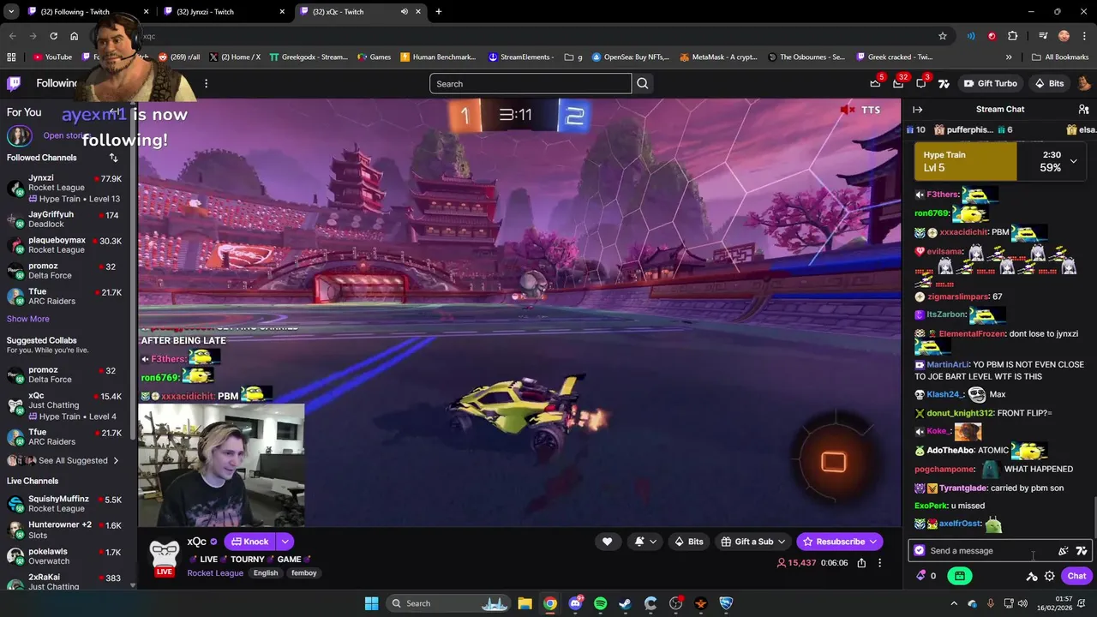
Task: Open All Bookmarks folder
Action: click(1060, 57)
